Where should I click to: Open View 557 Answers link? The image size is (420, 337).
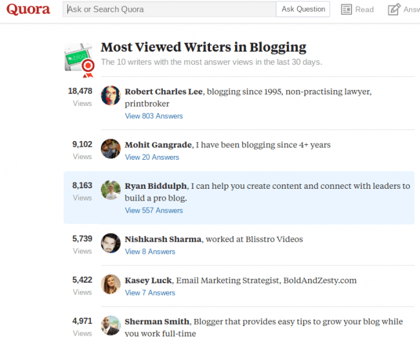point(154,210)
